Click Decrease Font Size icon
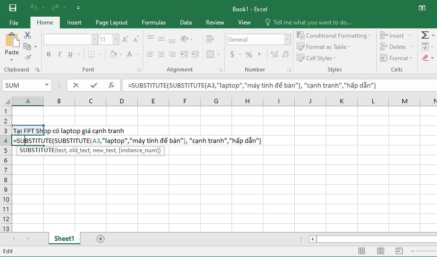 tap(136, 40)
